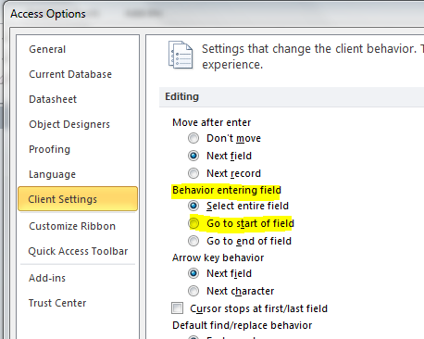Open Object Designers settings
The width and height of the screenshot is (424, 339).
(69, 124)
